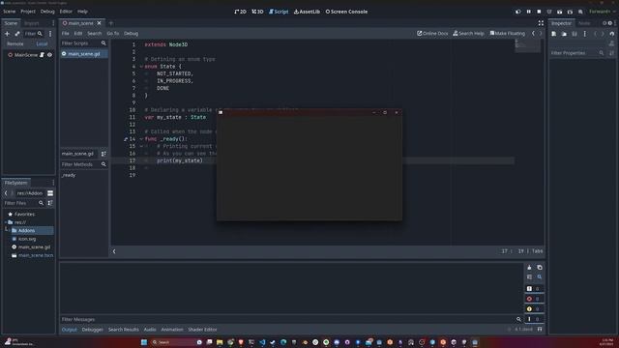Open script editor Go To menu
The image size is (619, 348).
[x=112, y=34]
